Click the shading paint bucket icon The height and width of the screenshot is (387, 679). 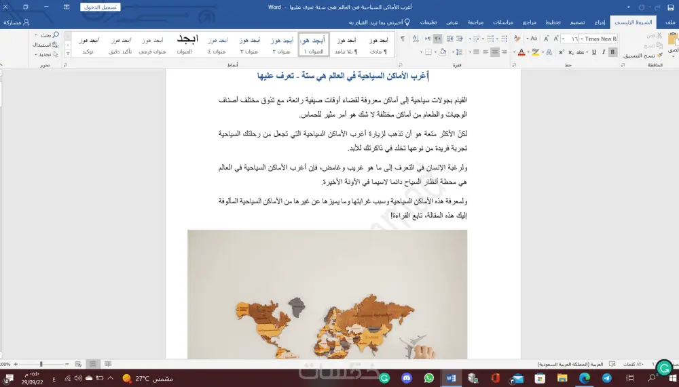pos(443,52)
